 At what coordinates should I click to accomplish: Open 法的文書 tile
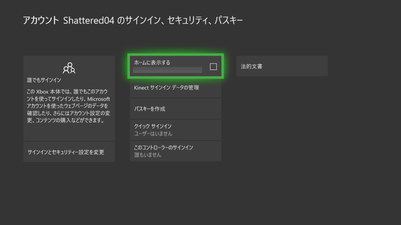282,66
